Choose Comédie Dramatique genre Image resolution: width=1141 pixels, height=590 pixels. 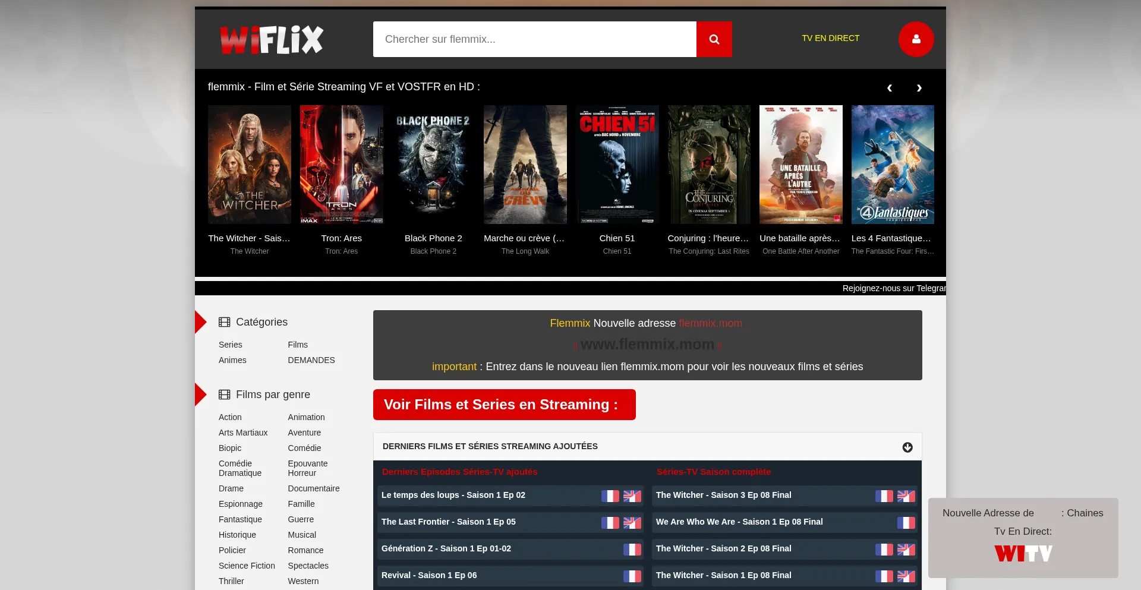click(240, 468)
